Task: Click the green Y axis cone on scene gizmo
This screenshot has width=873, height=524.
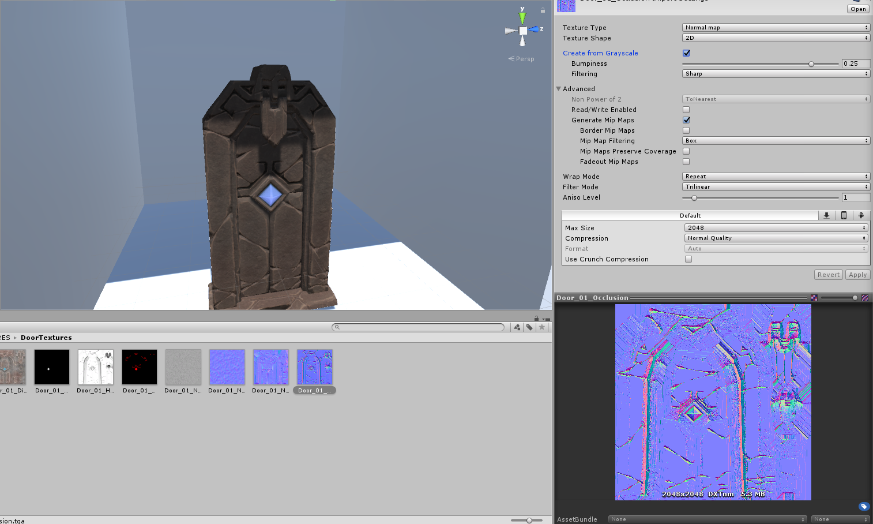Action: click(522, 18)
